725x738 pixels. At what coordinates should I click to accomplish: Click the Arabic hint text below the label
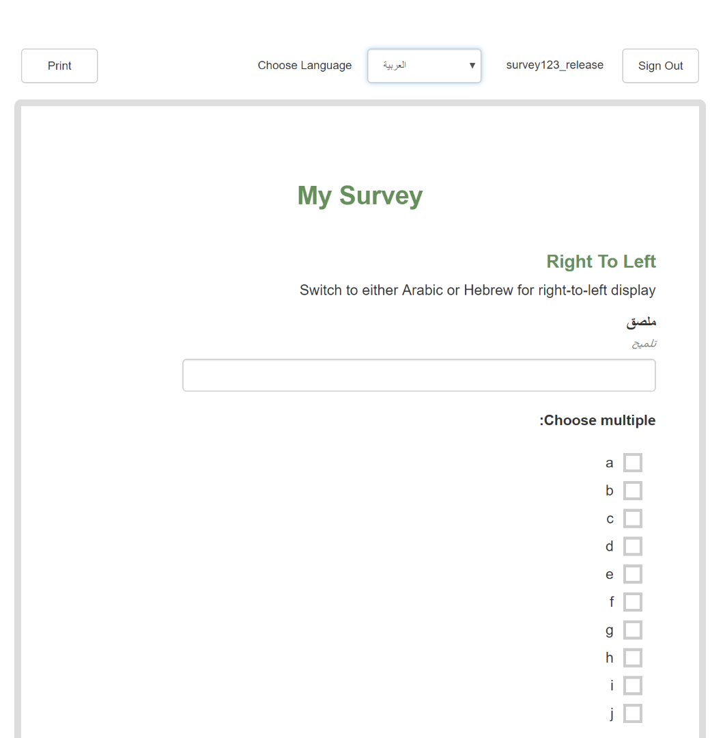click(x=644, y=343)
